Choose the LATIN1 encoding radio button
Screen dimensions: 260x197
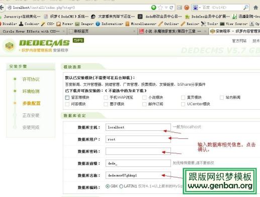(121, 186)
